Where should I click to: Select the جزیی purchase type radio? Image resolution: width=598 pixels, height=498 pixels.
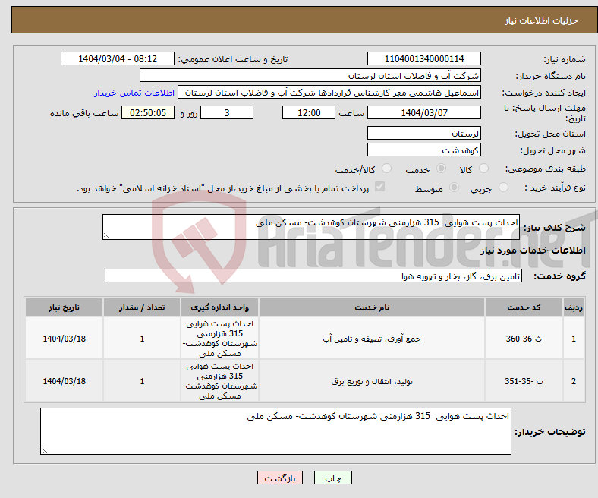[x=503, y=187]
